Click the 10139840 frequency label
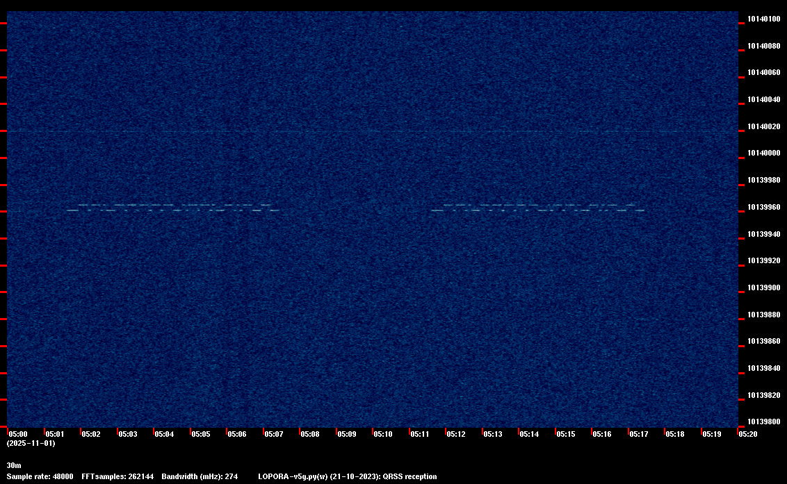The height and width of the screenshot is (484, 787). click(764, 368)
